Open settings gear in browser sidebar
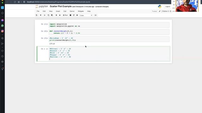Viewport: 202px width, 113px height. click(3, 62)
